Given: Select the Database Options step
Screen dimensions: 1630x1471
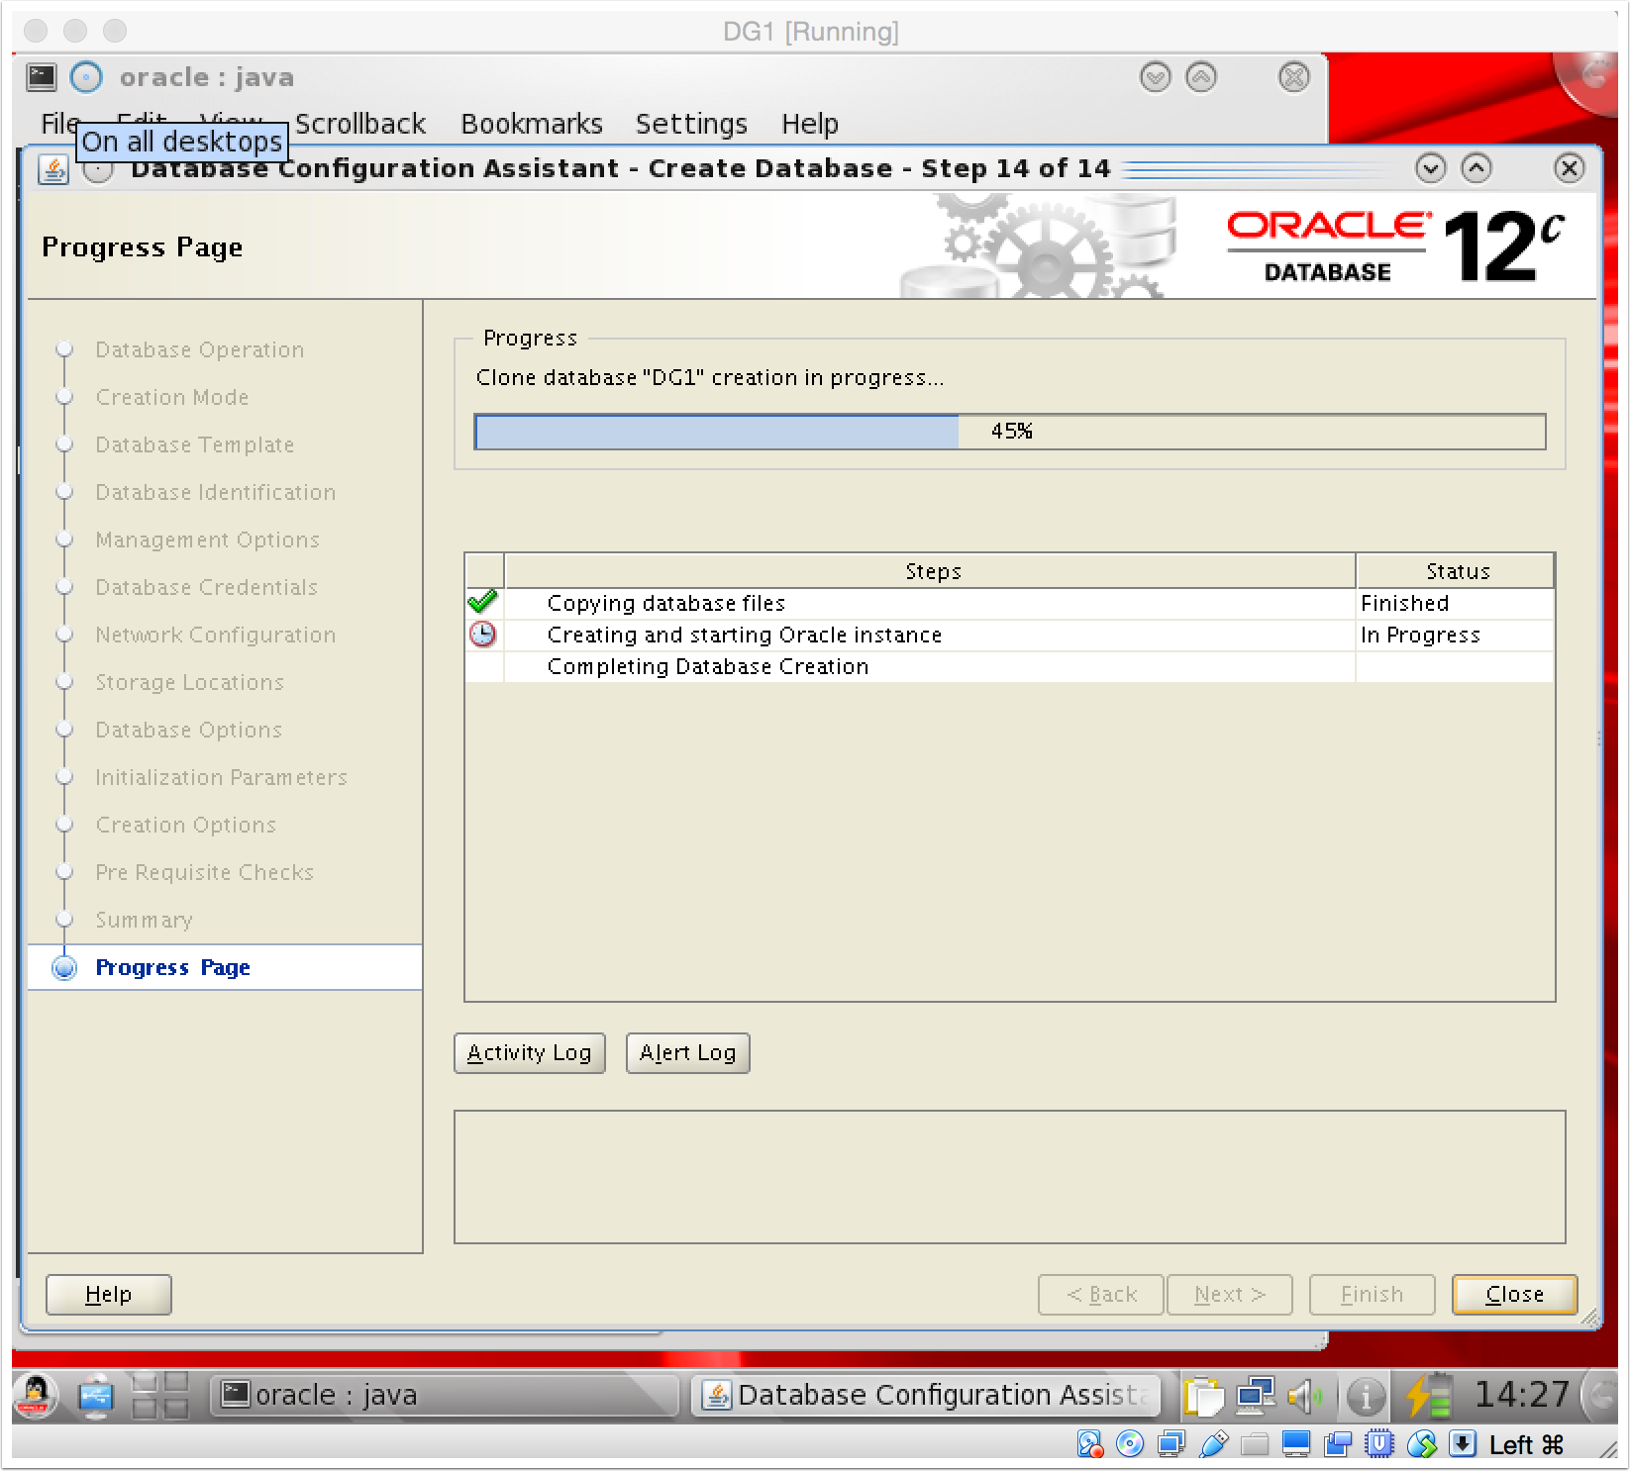Looking at the screenshot, I should 188,730.
